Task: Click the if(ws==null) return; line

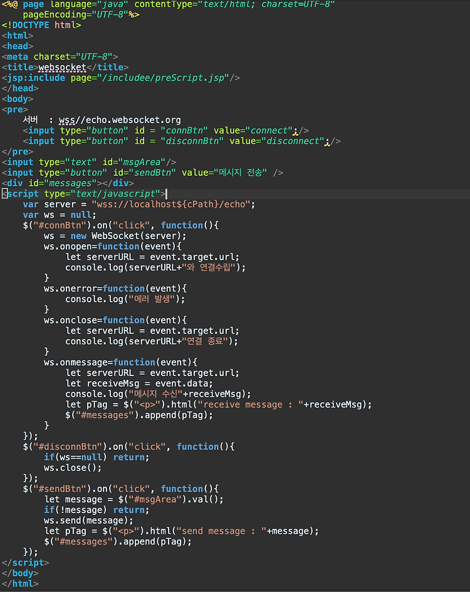Action: 97,457
